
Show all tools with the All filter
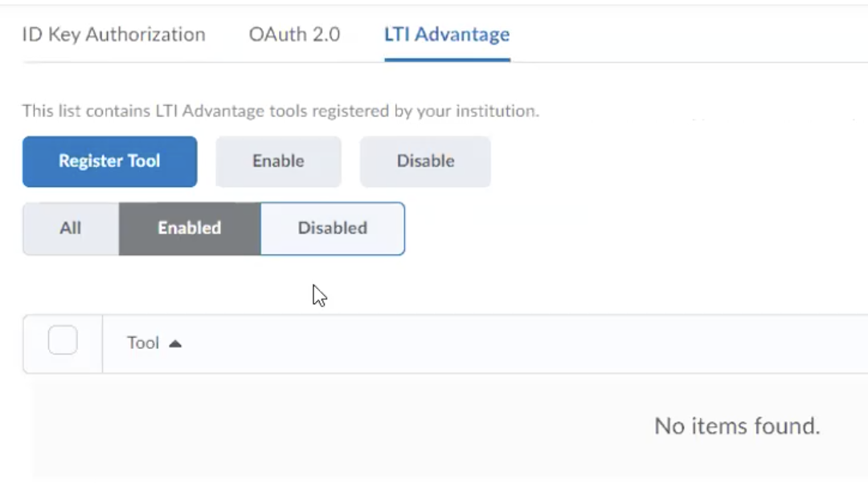[x=71, y=229]
